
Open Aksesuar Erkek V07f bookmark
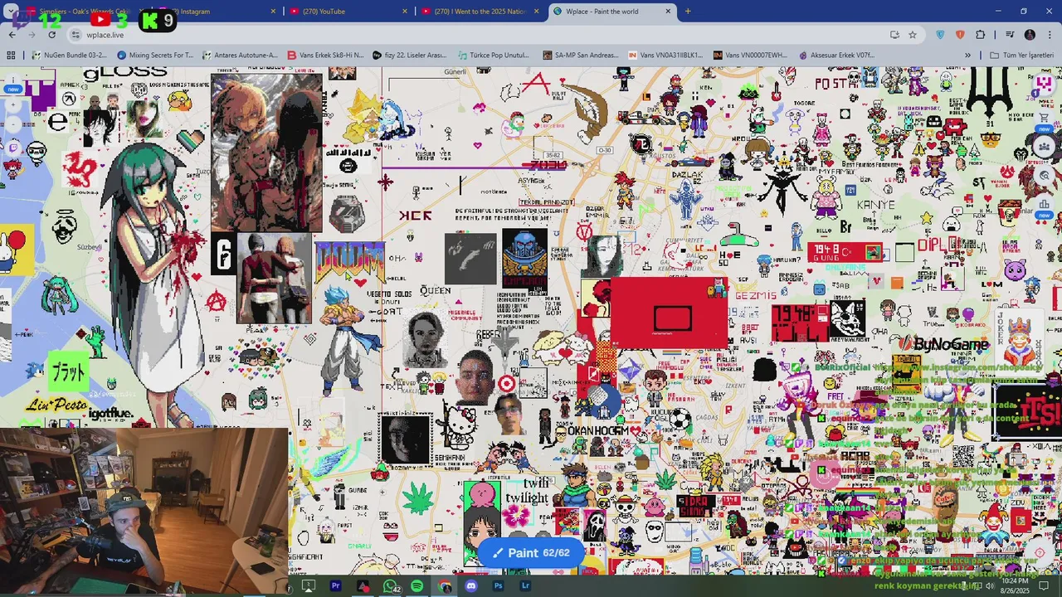836,56
